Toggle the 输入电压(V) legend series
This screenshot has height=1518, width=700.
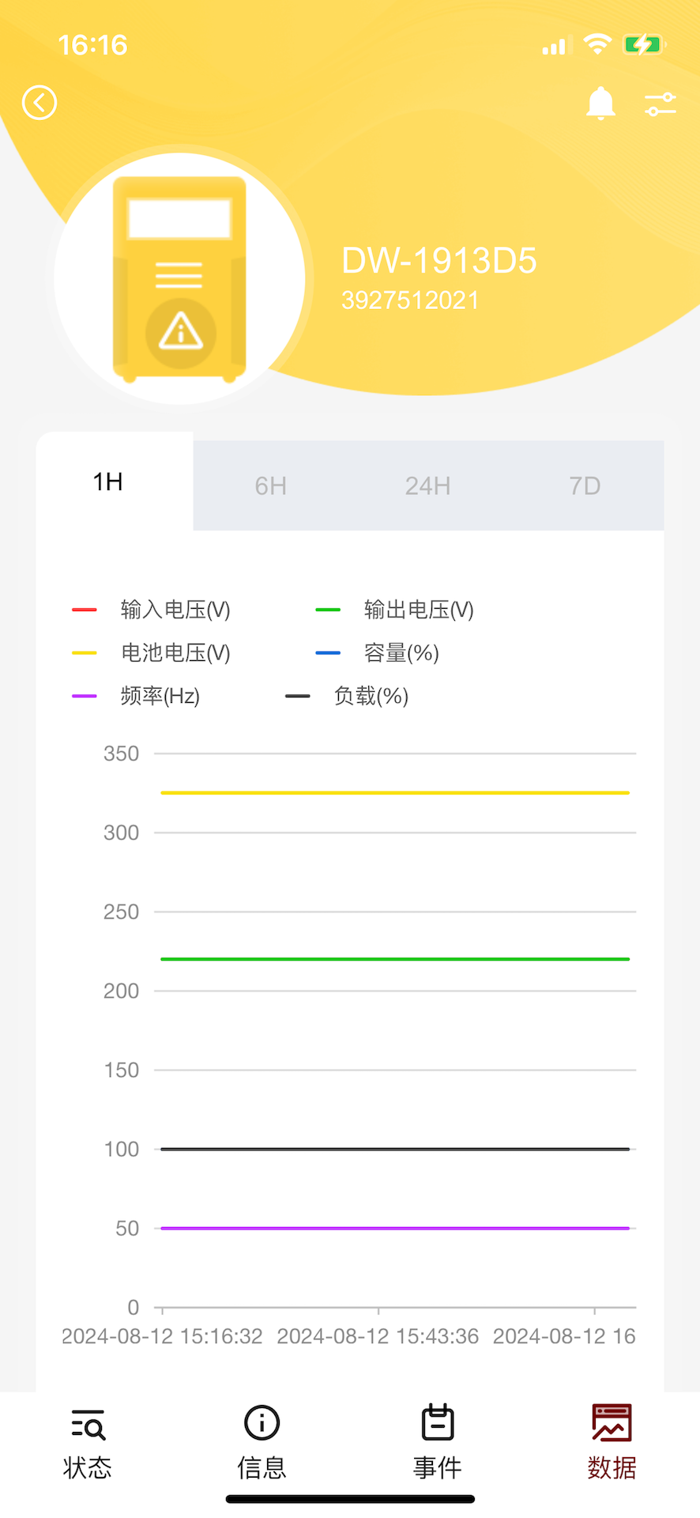tap(175, 610)
